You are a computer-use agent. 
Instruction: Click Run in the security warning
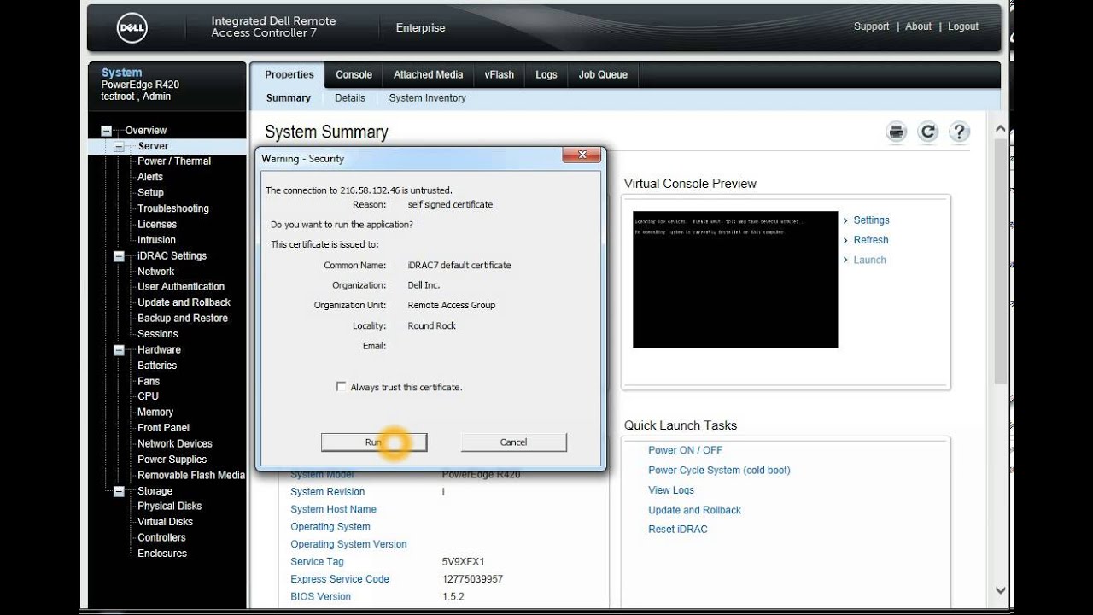coord(373,442)
